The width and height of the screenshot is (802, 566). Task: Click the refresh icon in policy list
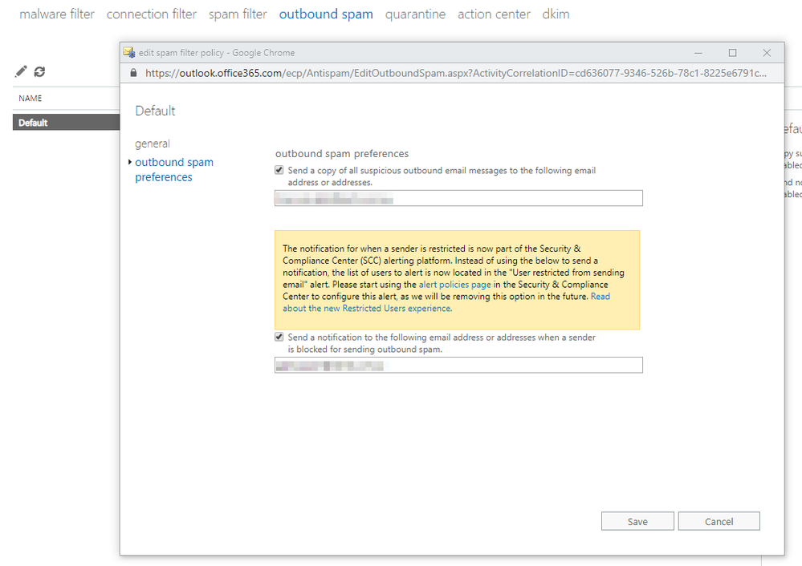[39, 71]
